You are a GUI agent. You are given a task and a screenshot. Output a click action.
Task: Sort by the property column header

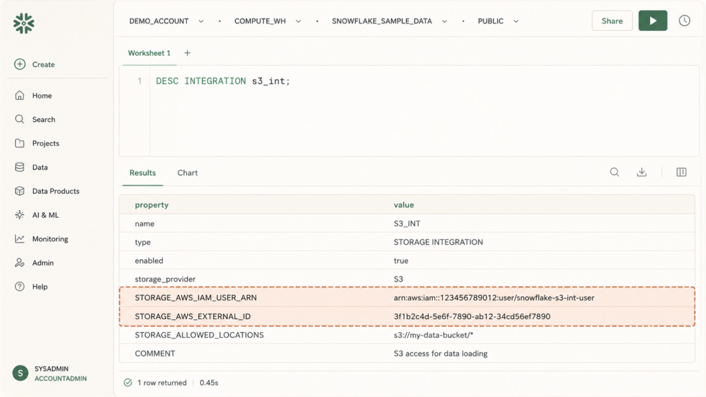[x=152, y=205]
